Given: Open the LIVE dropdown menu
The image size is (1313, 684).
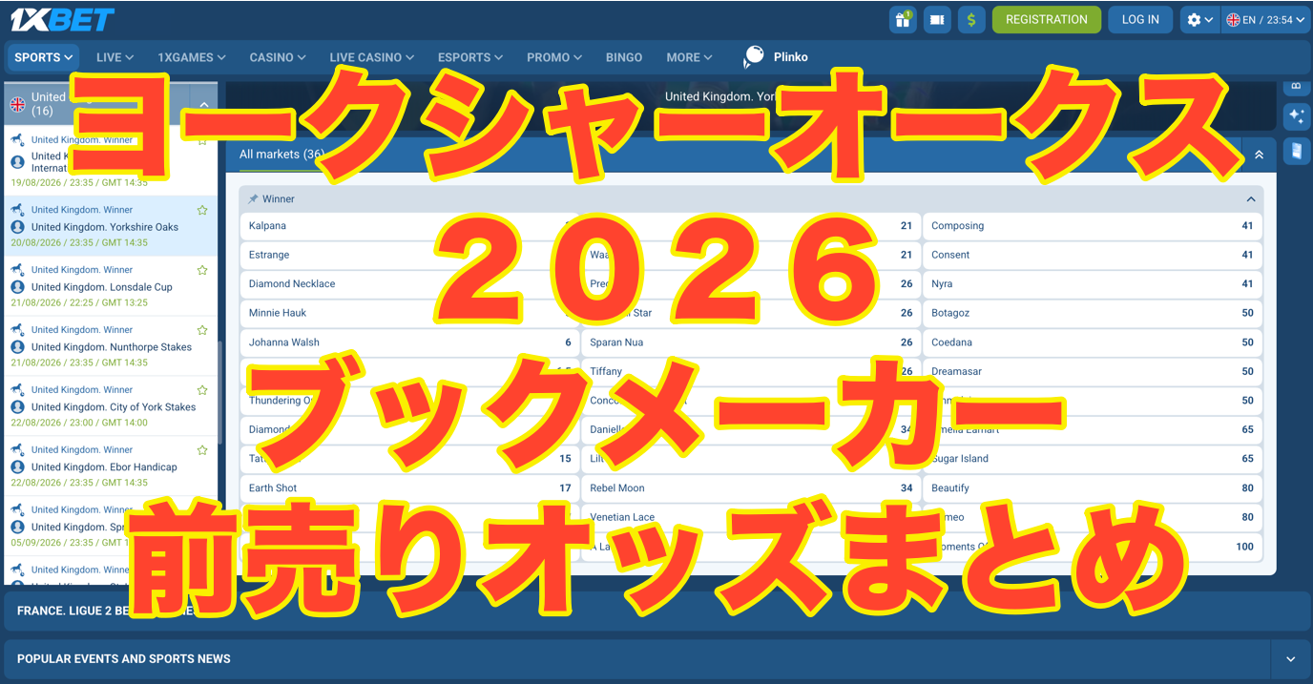Looking at the screenshot, I should click(x=115, y=57).
